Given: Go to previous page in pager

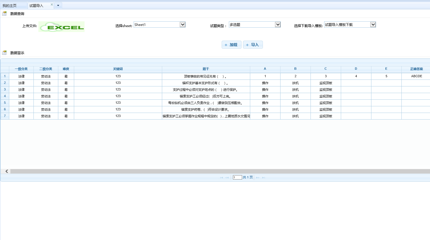Looking at the screenshot, I should (227, 177).
